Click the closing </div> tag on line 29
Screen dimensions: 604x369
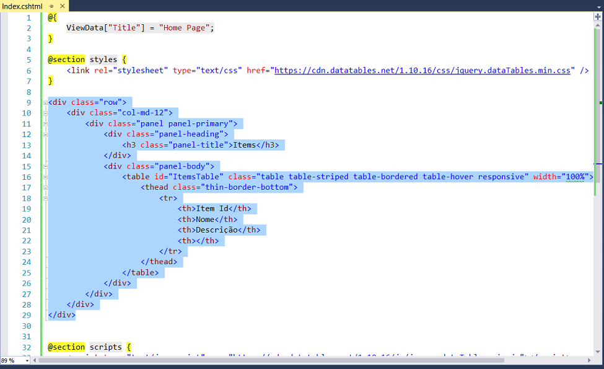(x=61, y=315)
